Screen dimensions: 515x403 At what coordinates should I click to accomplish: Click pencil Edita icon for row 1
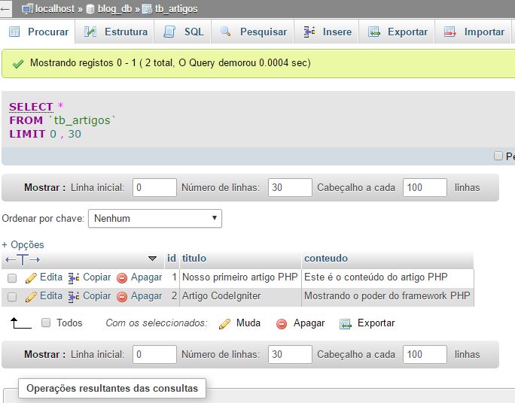click(31, 278)
